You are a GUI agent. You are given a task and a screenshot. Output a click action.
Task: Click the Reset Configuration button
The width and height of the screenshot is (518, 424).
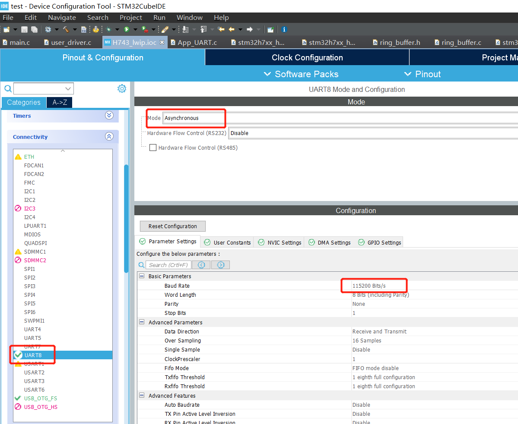[x=173, y=226]
